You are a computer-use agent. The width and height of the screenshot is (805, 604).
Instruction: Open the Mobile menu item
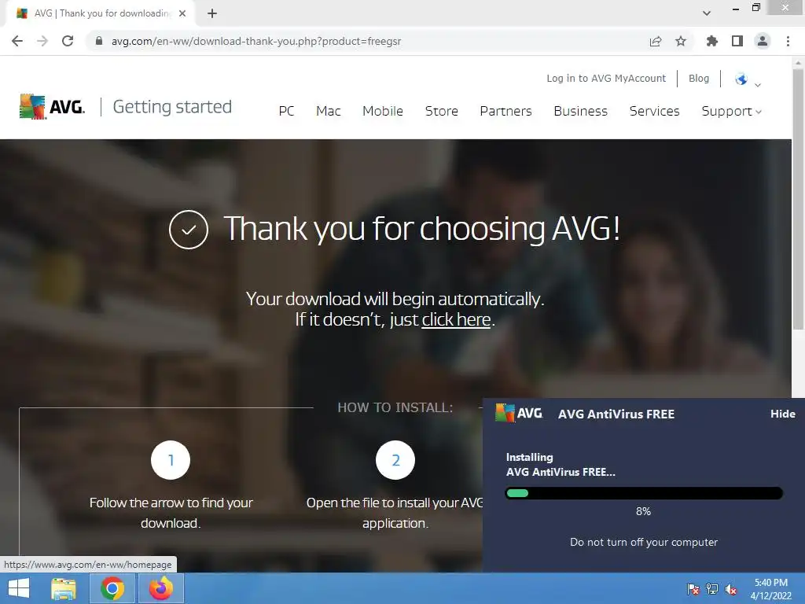click(x=383, y=111)
